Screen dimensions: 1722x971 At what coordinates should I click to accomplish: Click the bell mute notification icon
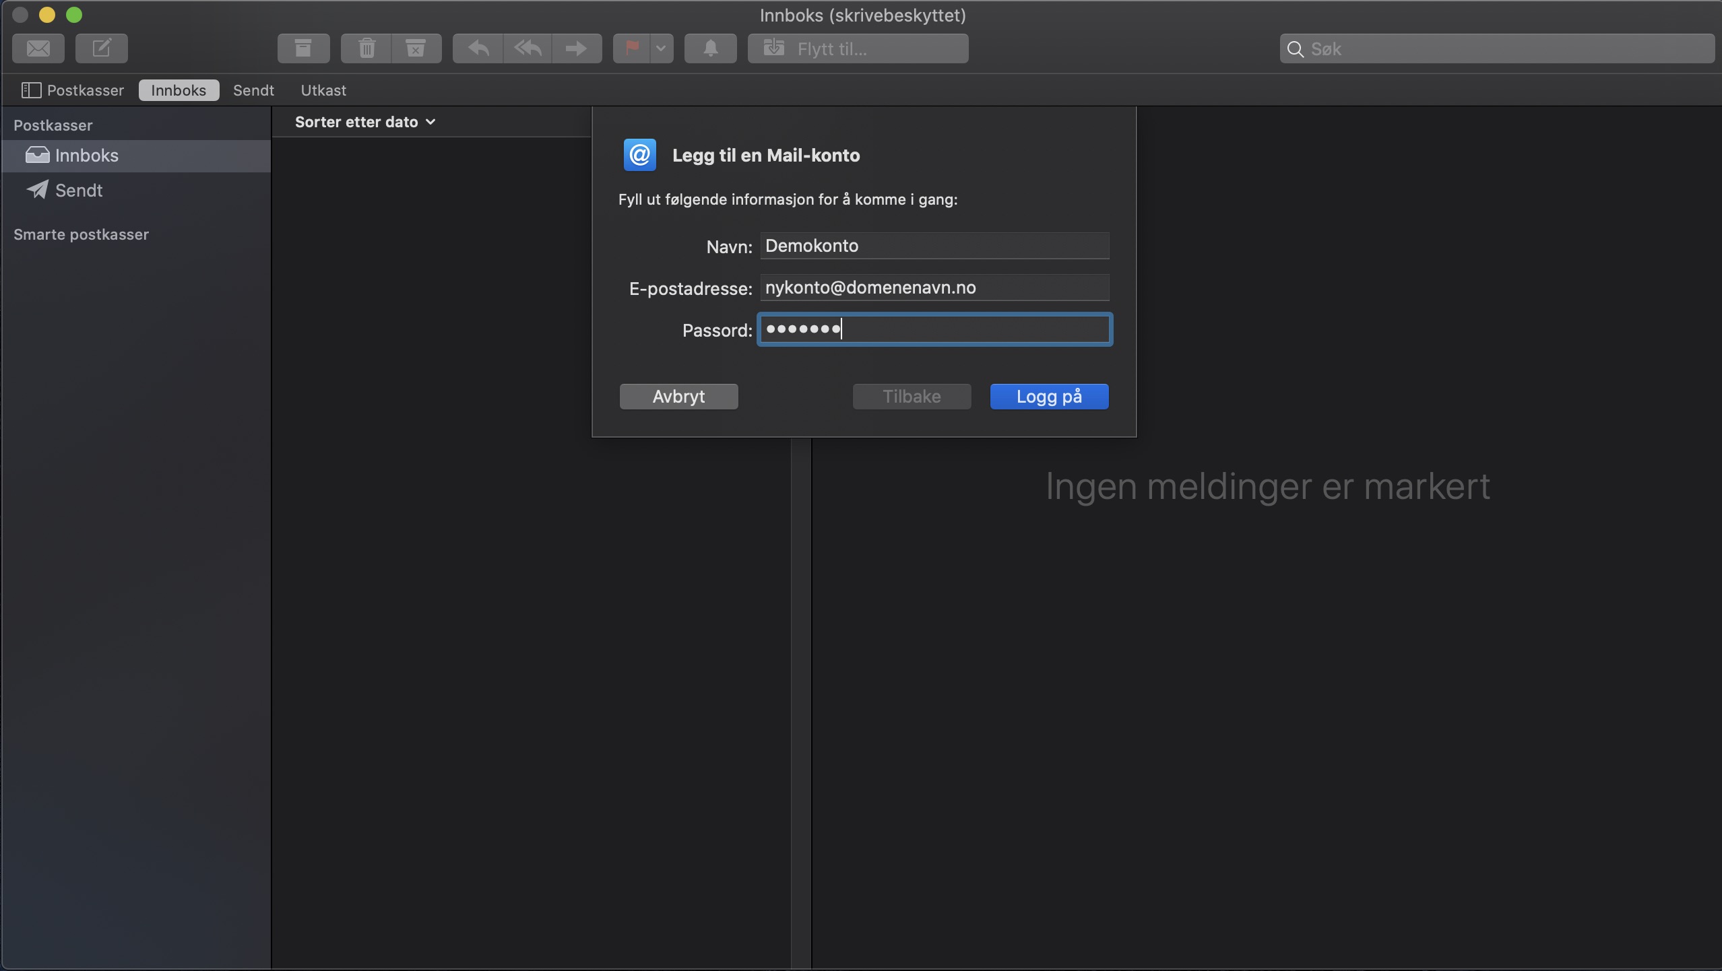(x=711, y=48)
